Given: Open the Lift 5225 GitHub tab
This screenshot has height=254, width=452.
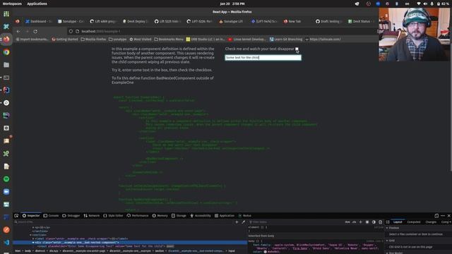Looking at the screenshot, I should tap(167, 21).
